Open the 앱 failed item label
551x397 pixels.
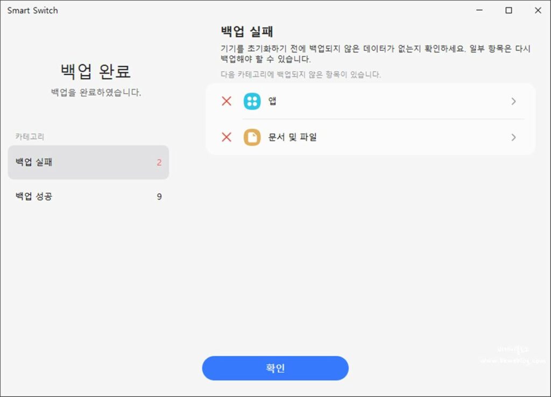click(272, 101)
